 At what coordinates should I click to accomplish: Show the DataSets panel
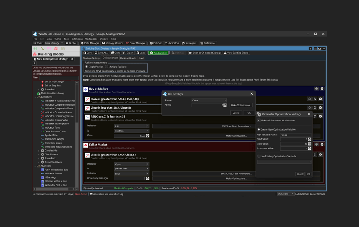click(156, 43)
